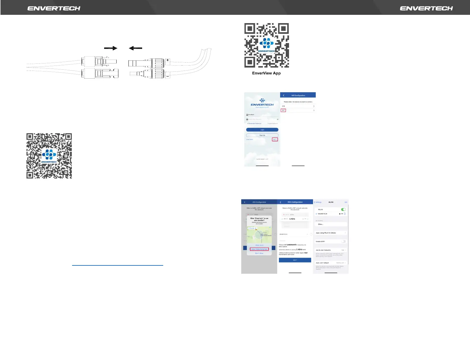
Task: Click the ENVERTECH logo in the left header
Action: (x=54, y=8)
